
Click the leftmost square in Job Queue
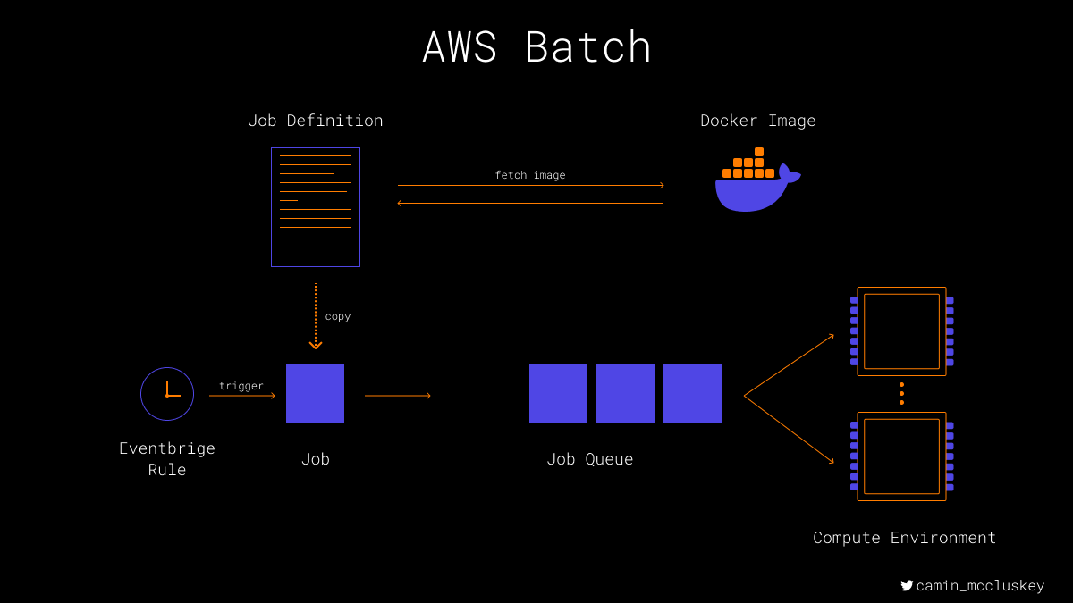(x=558, y=393)
